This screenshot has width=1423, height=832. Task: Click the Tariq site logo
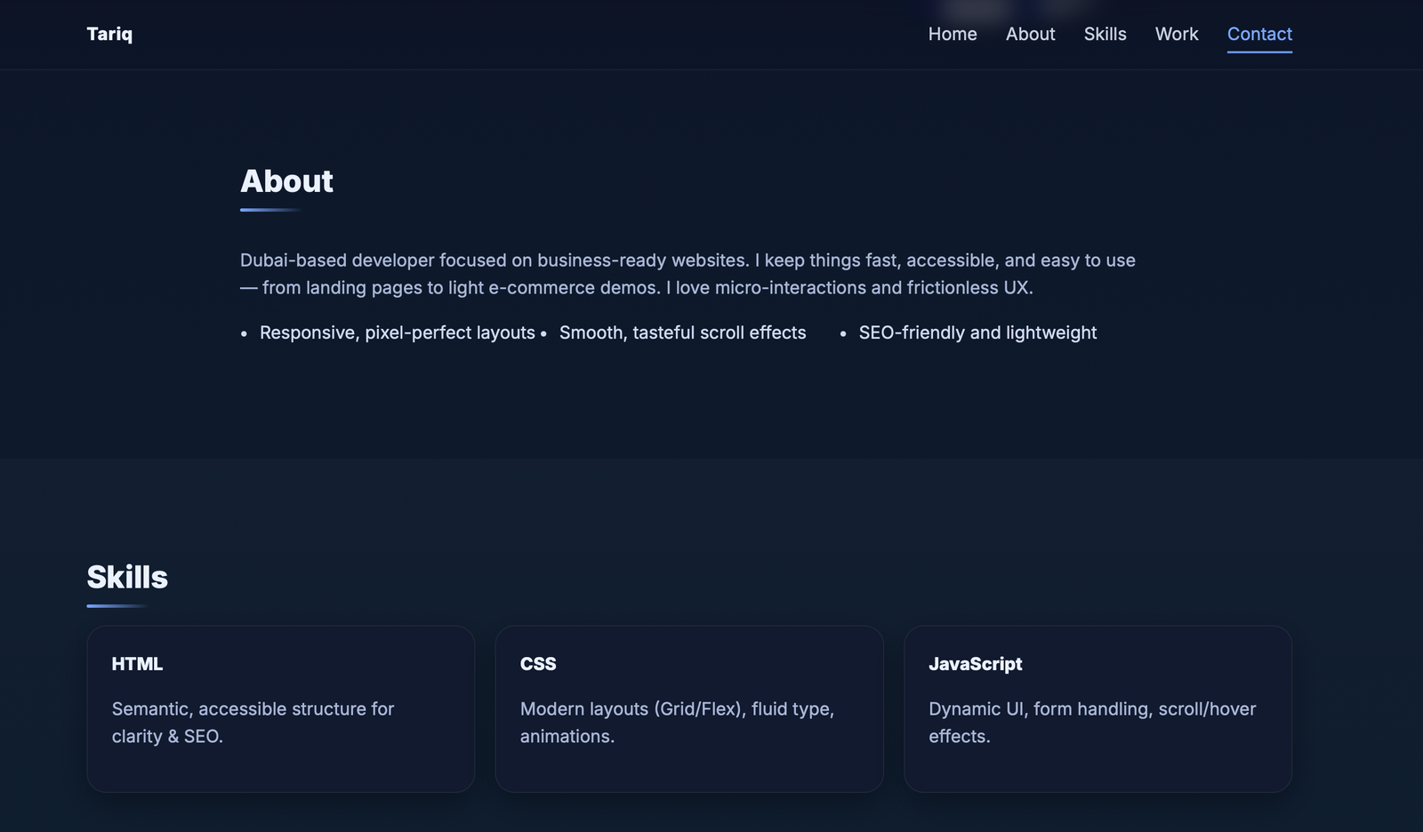click(x=109, y=34)
